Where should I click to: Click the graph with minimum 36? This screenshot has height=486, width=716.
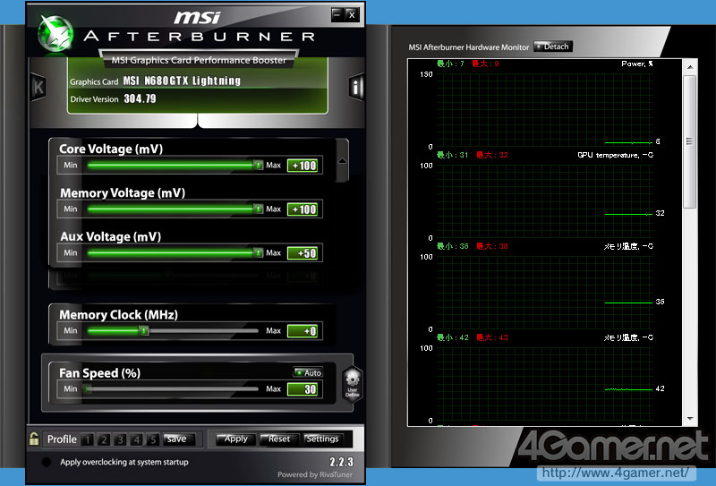[x=544, y=293]
